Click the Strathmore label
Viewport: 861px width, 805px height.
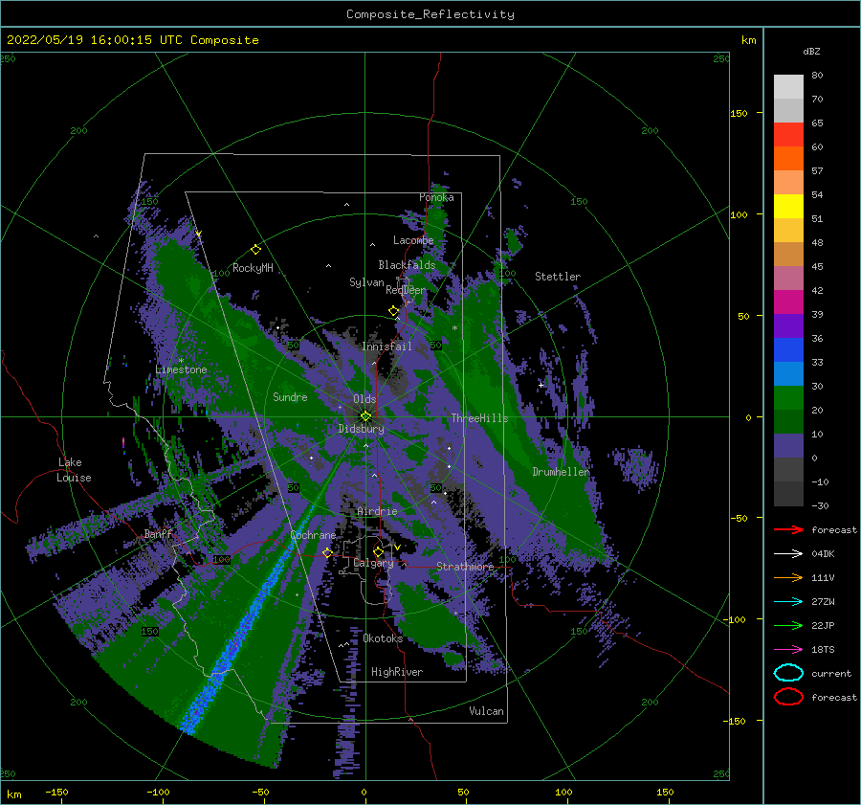pyautogui.click(x=465, y=567)
